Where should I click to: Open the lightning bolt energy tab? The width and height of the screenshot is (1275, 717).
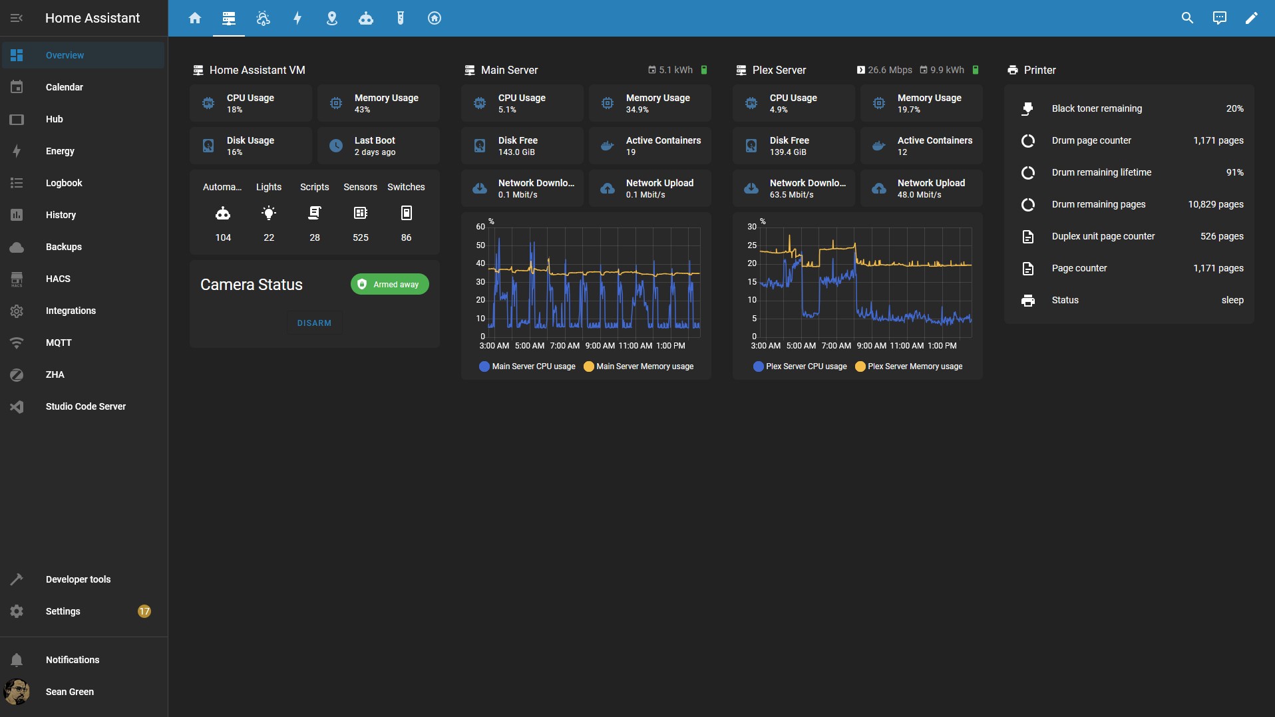coord(297,18)
